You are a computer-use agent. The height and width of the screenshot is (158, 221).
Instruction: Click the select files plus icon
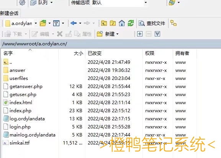[x=140, y=34]
